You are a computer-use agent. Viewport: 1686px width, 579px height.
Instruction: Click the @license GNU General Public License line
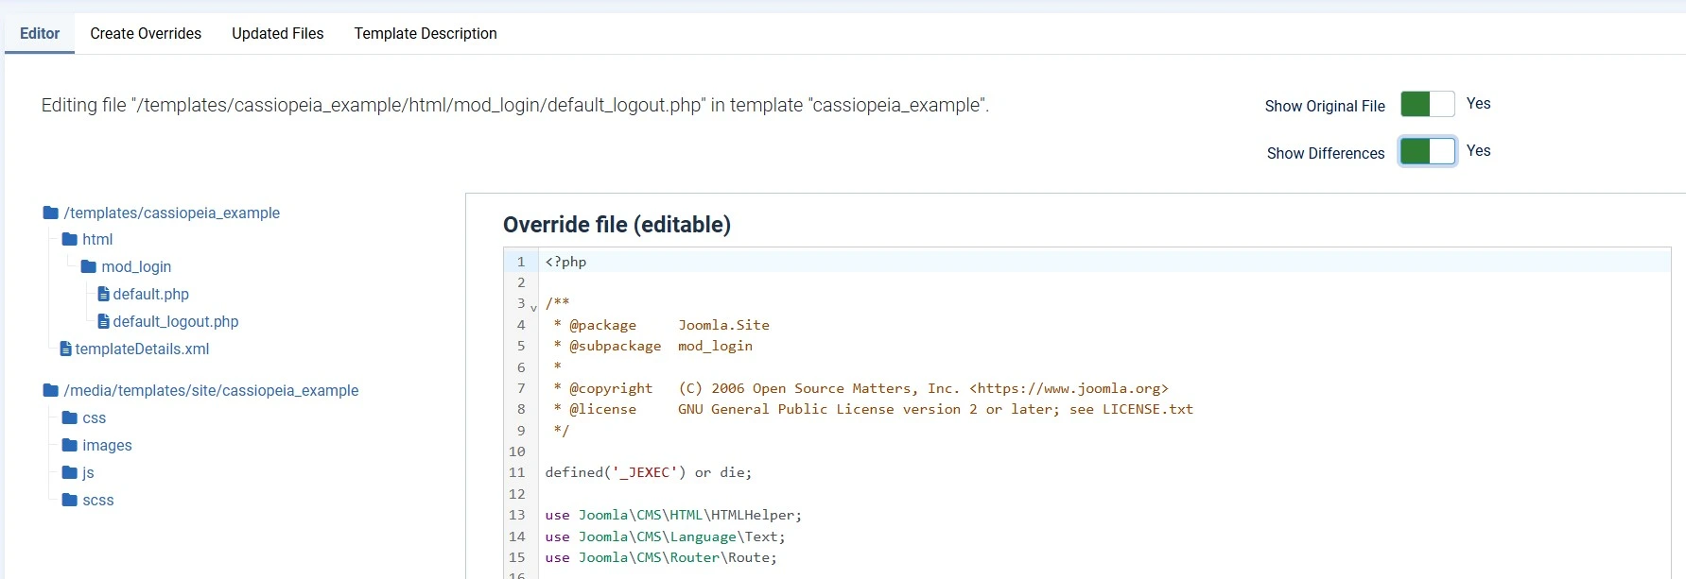pyautogui.click(x=874, y=409)
